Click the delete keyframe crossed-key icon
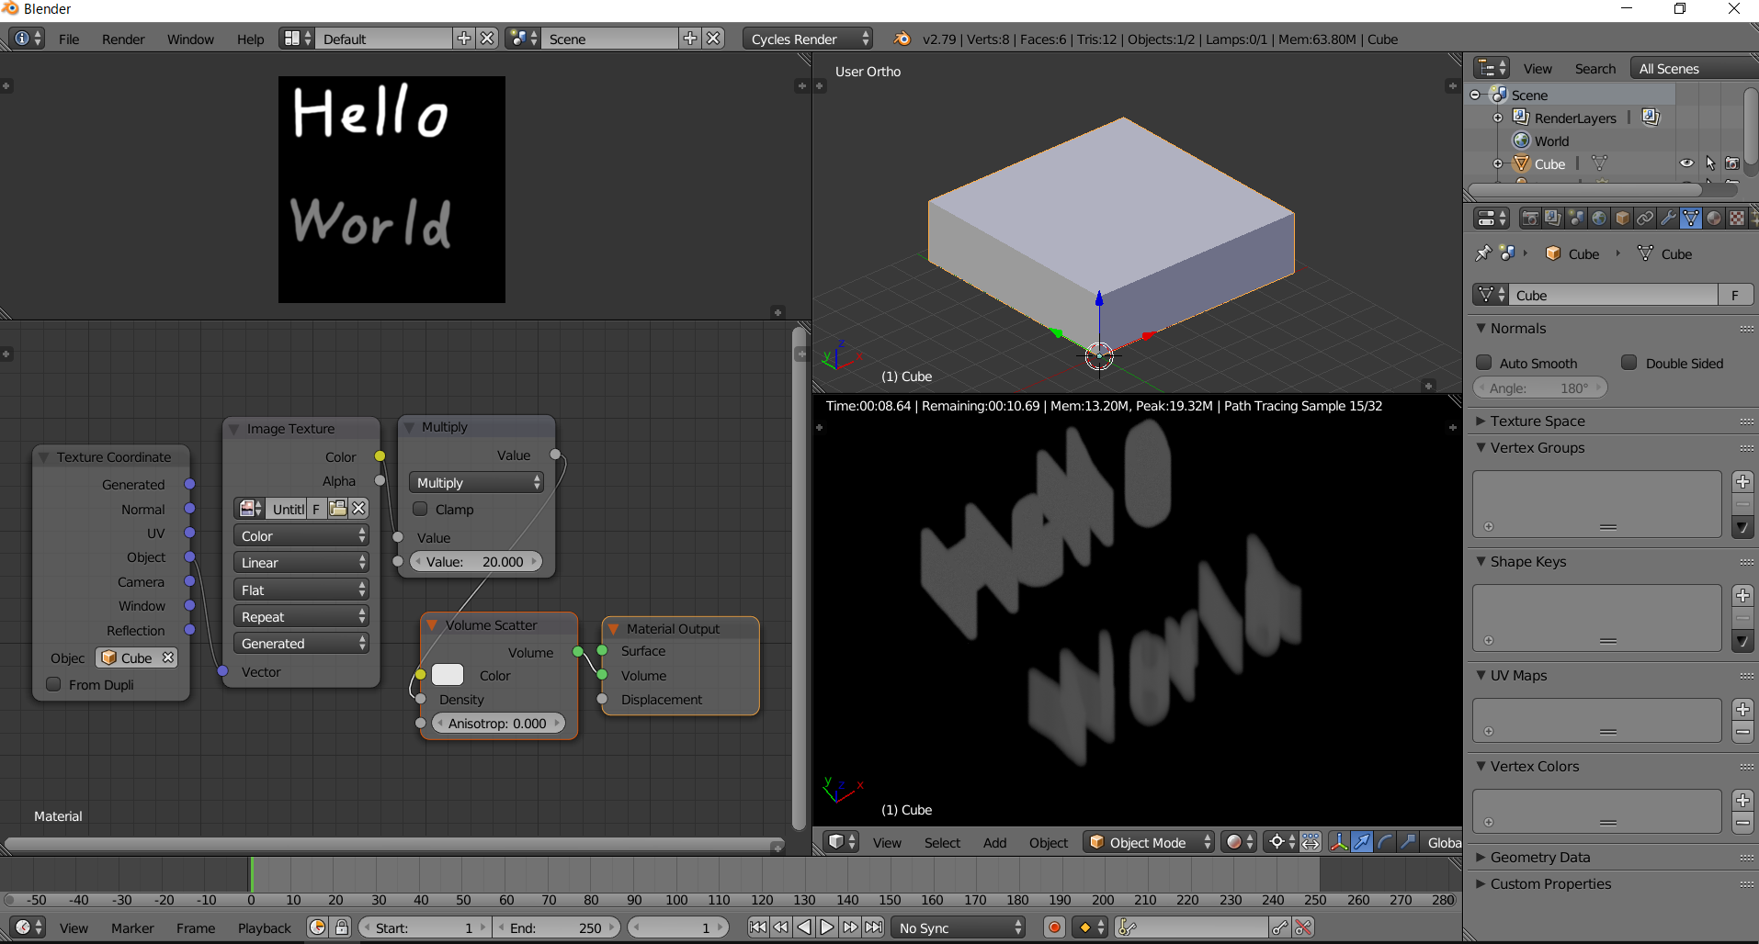Viewport: 1759px width, 944px height. pyautogui.click(x=1303, y=927)
